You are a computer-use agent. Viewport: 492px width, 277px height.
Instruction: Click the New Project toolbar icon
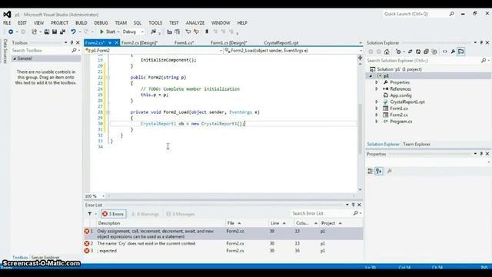[34, 32]
